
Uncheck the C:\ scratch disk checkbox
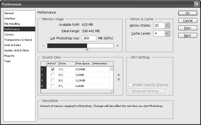pos(53,69)
